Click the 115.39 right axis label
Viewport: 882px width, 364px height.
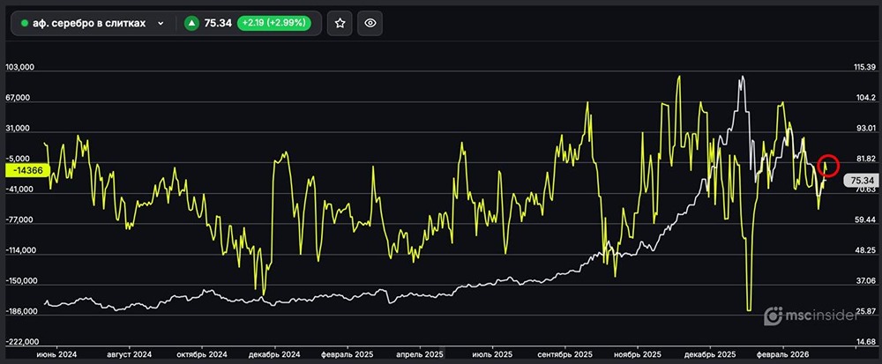[864, 67]
